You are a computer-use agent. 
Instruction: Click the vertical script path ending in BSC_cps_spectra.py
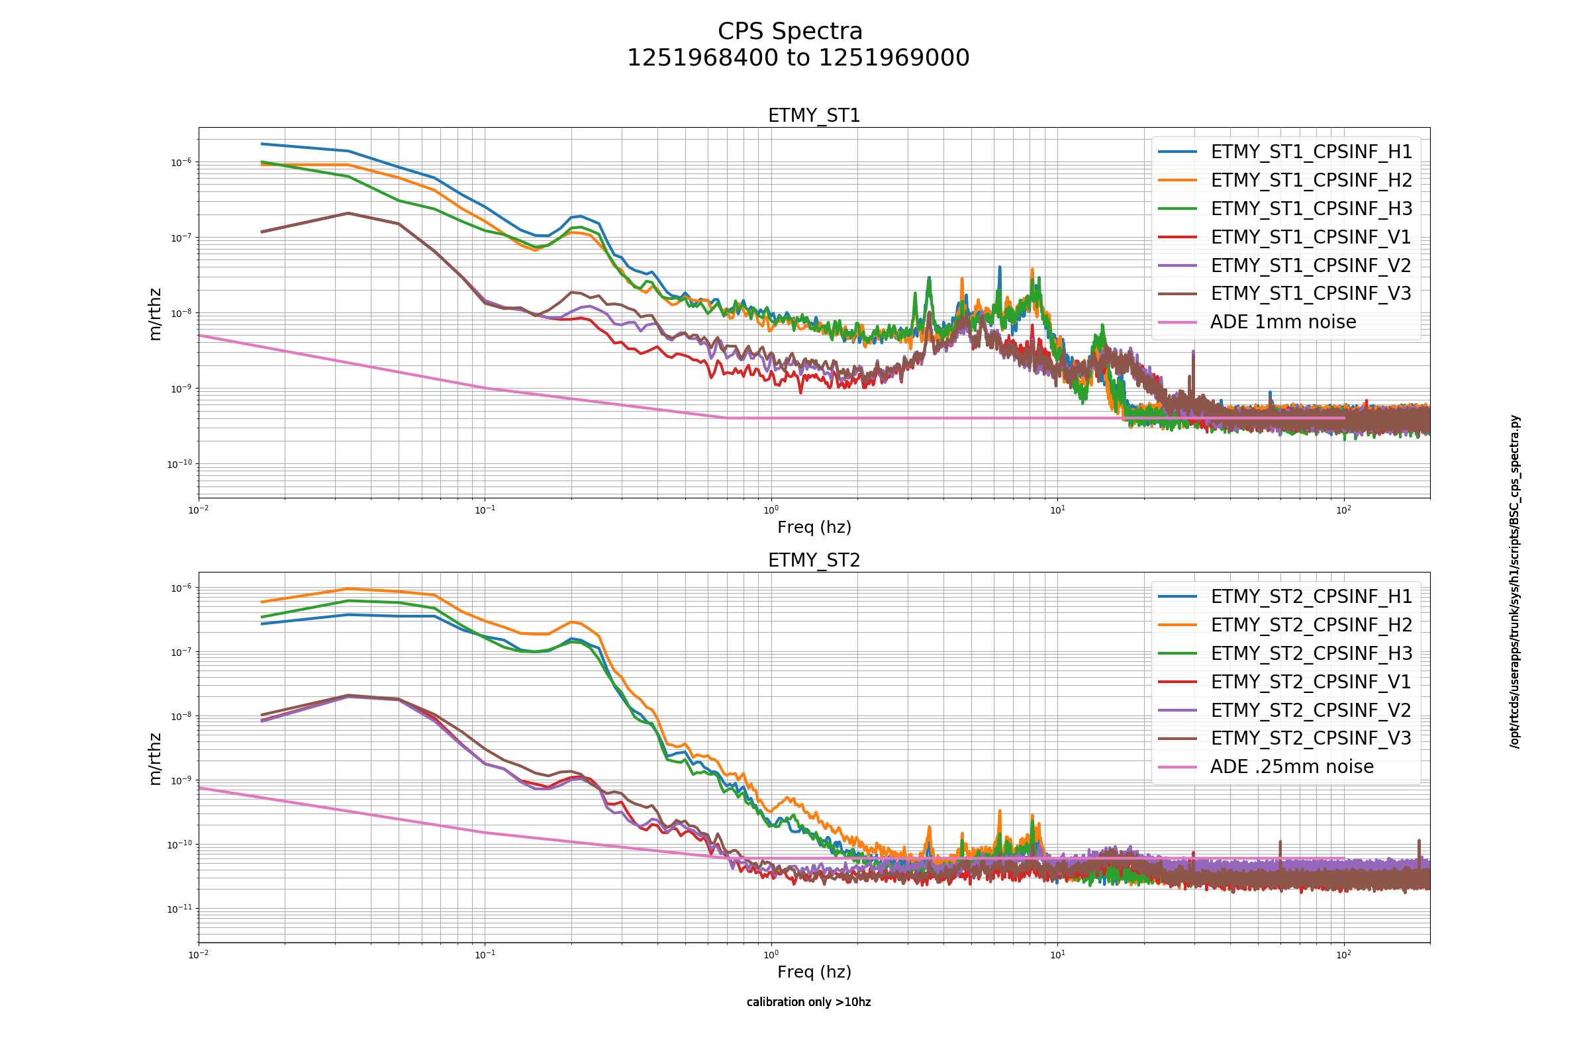[1515, 582]
